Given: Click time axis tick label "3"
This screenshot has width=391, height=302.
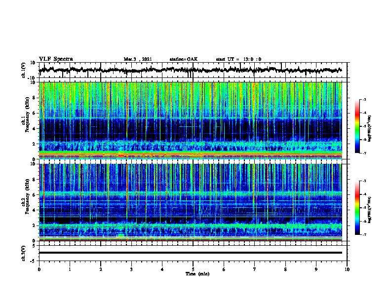Looking at the screenshot, I should 131,269.
